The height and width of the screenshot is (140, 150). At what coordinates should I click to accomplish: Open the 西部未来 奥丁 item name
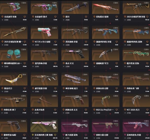[x=10, y=110]
